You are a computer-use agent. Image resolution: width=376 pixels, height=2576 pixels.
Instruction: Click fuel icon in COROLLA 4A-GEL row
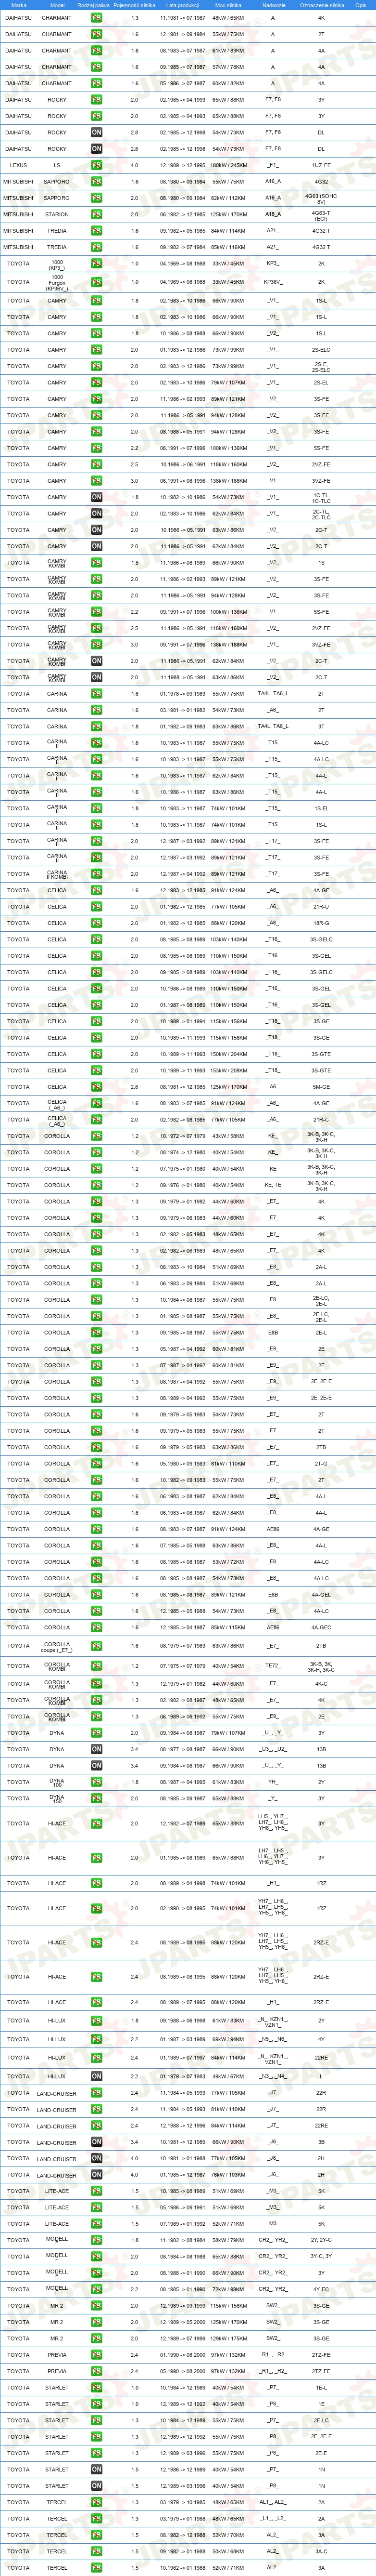[x=97, y=1595]
